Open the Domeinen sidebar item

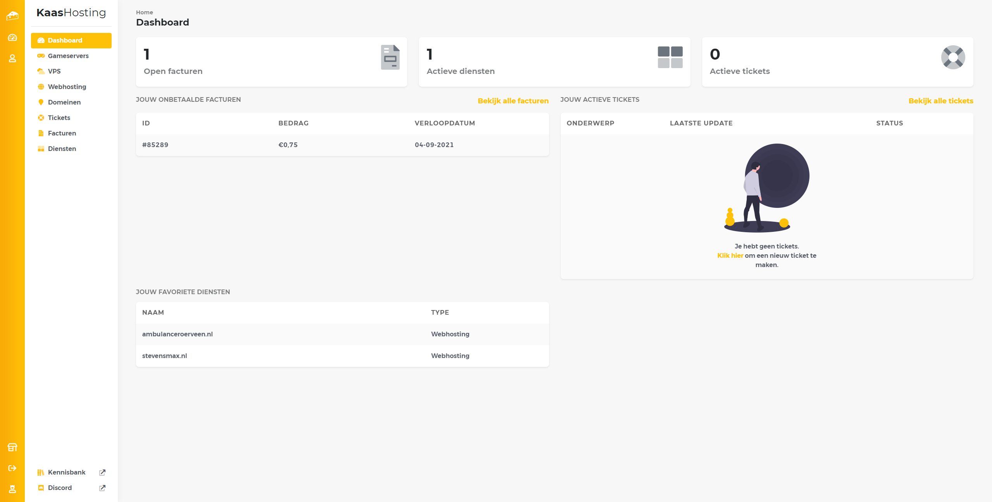coord(64,102)
